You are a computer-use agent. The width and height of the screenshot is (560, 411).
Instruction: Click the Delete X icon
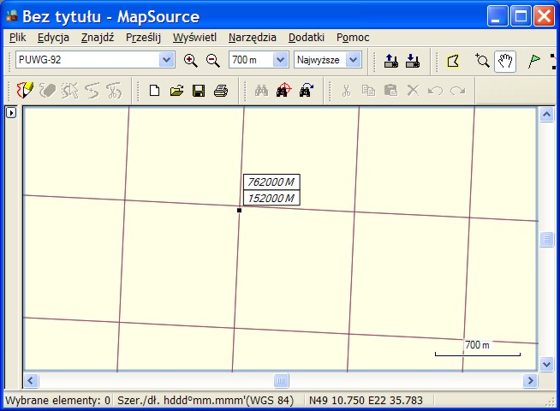point(414,91)
